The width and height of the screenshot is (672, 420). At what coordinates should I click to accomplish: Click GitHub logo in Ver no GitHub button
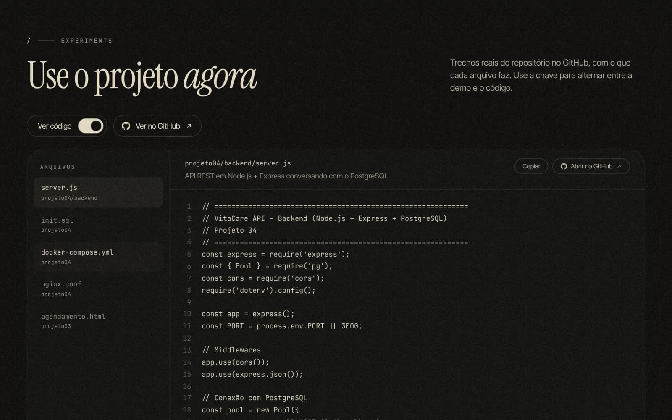[126, 126]
